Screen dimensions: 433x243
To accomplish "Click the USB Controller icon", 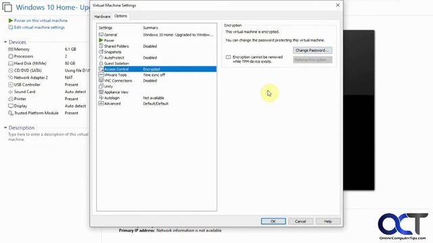I will tap(11, 84).
